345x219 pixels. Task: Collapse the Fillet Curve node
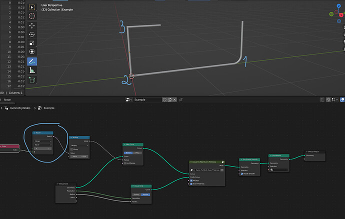click(125, 144)
